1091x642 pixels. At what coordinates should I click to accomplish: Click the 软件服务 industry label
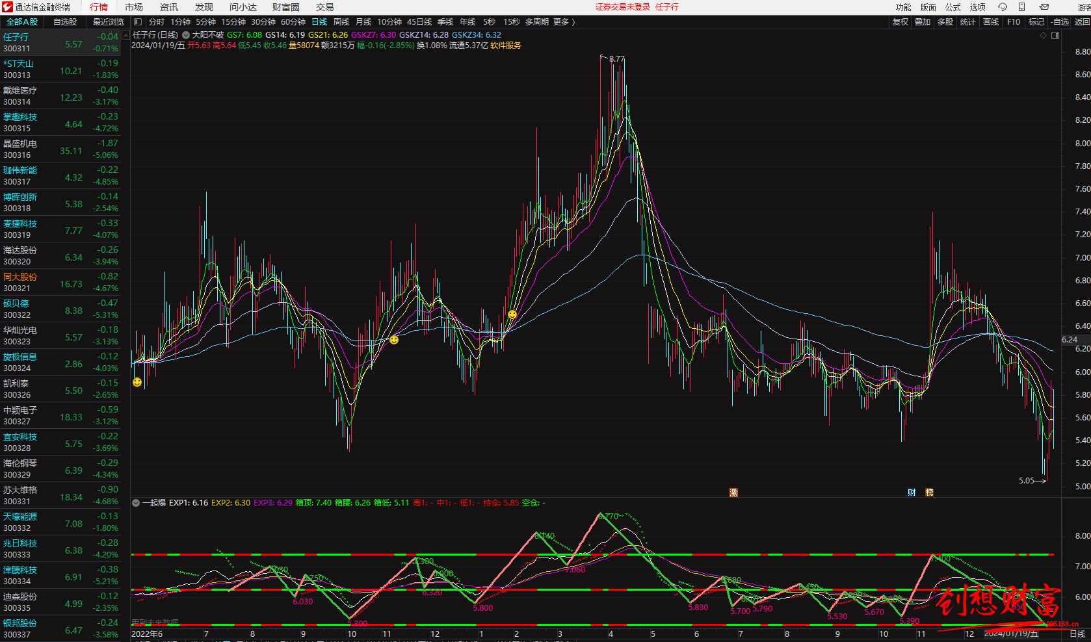[x=506, y=45]
